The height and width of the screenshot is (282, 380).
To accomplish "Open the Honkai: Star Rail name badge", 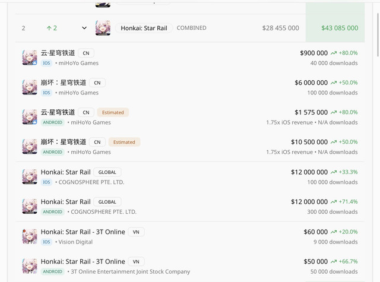I will [x=144, y=28].
